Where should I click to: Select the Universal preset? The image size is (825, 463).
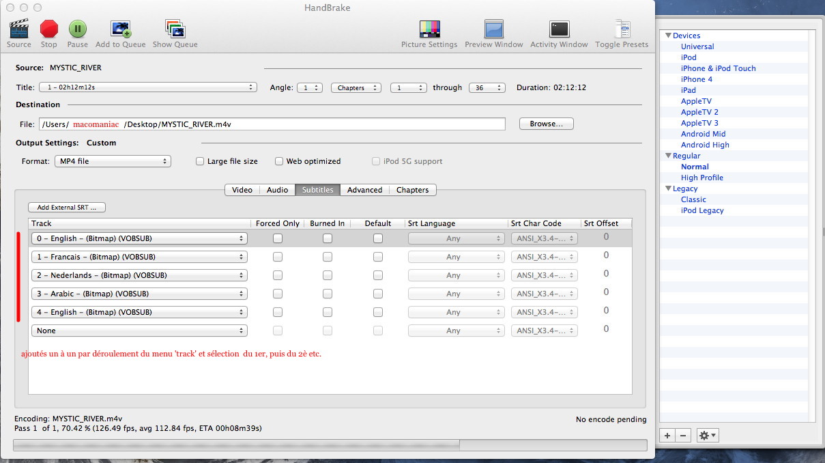coord(697,46)
